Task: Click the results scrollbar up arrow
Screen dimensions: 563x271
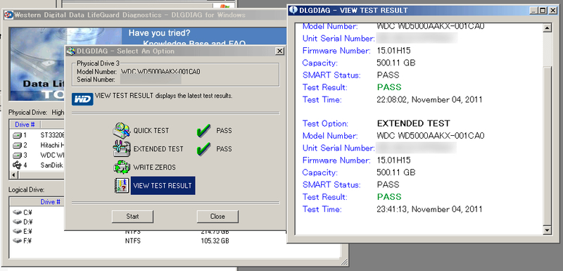Action: [x=547, y=28]
